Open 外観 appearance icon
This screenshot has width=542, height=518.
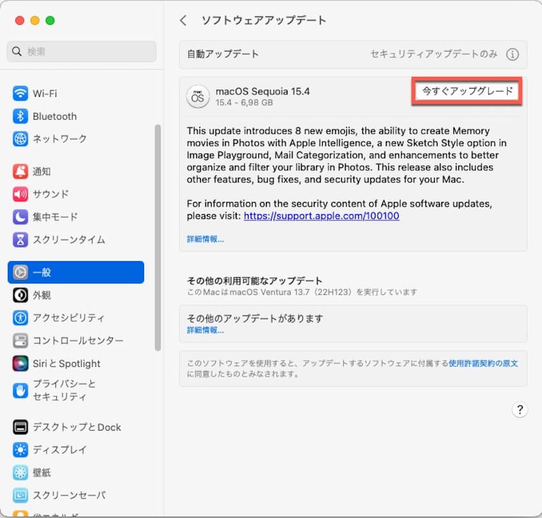tap(20, 295)
